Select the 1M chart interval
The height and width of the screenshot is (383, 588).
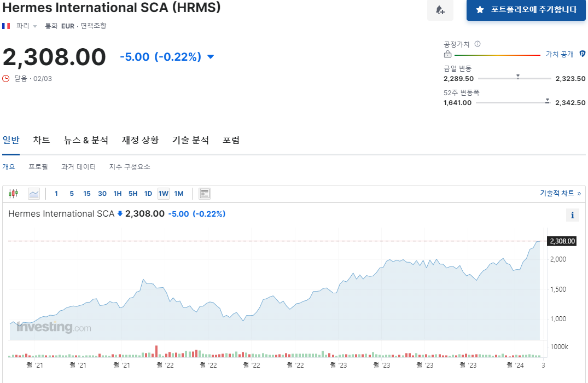tap(179, 193)
